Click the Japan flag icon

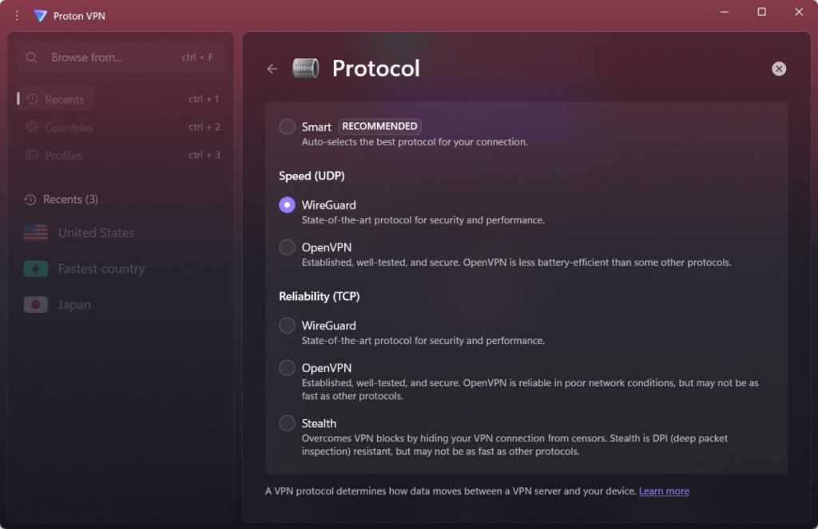36,305
